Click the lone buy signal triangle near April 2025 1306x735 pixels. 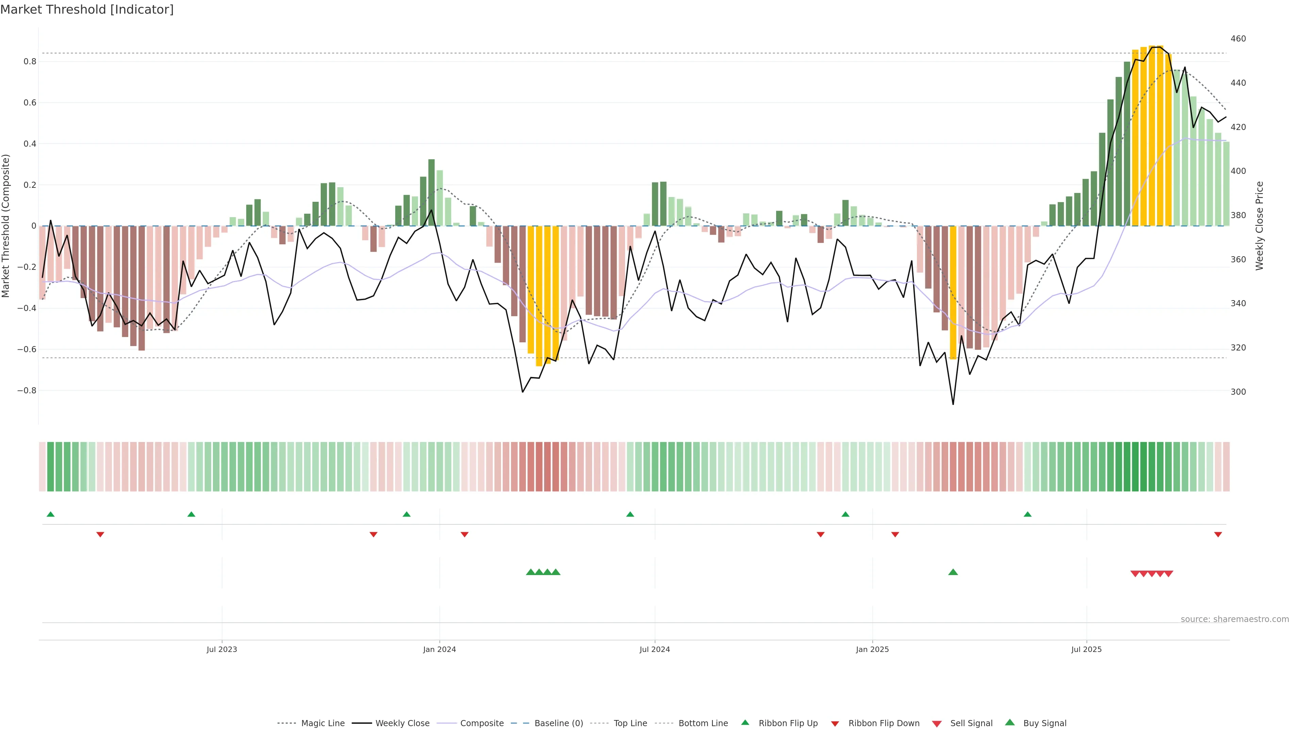click(x=953, y=572)
